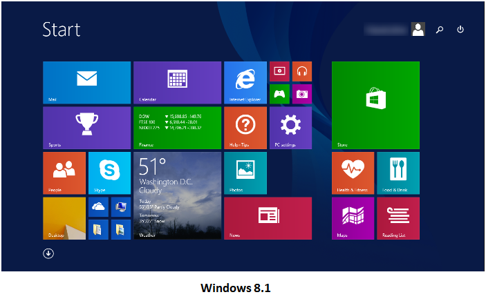Open the Weather live tile

pyautogui.click(x=177, y=195)
